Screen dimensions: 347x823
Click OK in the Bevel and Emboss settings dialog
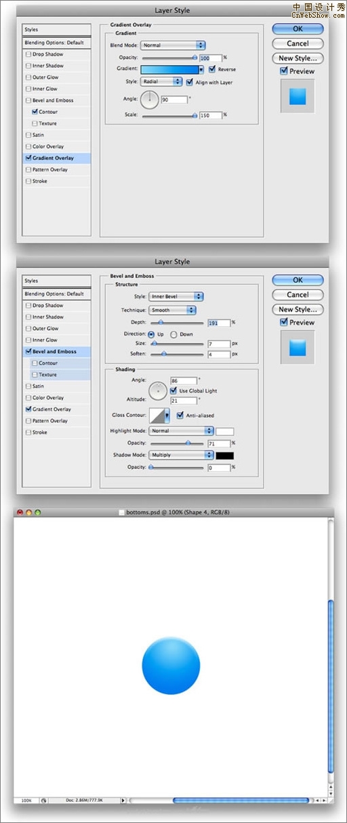298,280
